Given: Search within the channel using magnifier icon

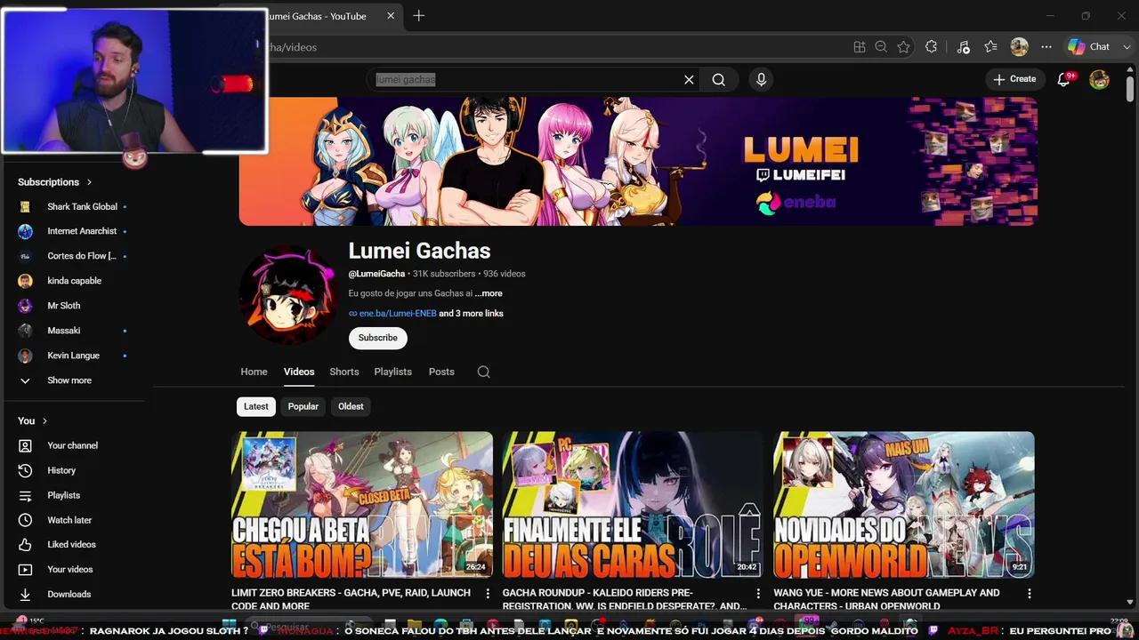Looking at the screenshot, I should pyautogui.click(x=483, y=372).
